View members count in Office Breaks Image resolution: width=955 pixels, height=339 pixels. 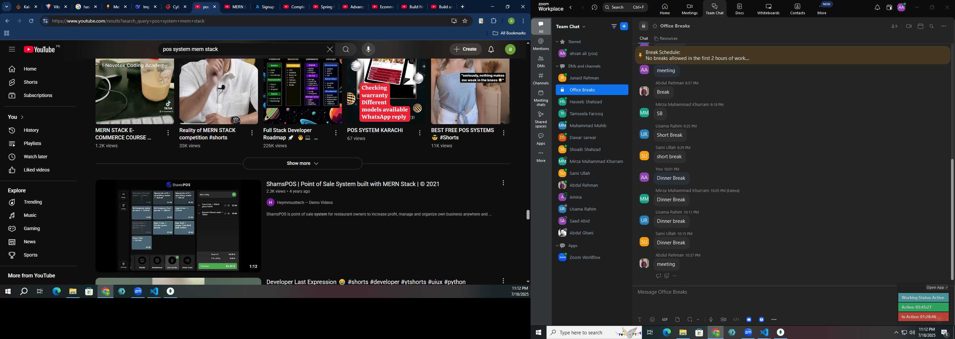point(894,26)
